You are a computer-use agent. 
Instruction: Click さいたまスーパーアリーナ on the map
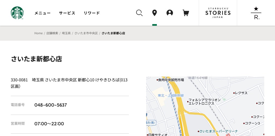tap(218, 131)
